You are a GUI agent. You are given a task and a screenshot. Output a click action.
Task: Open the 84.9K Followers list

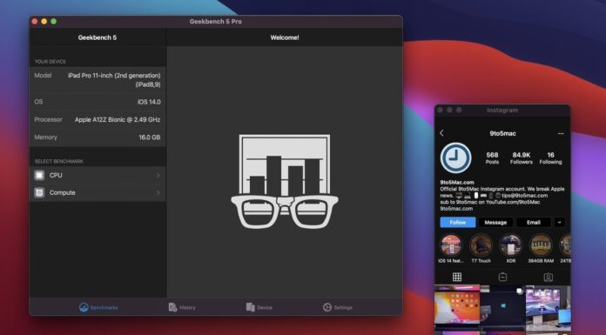coord(522,158)
